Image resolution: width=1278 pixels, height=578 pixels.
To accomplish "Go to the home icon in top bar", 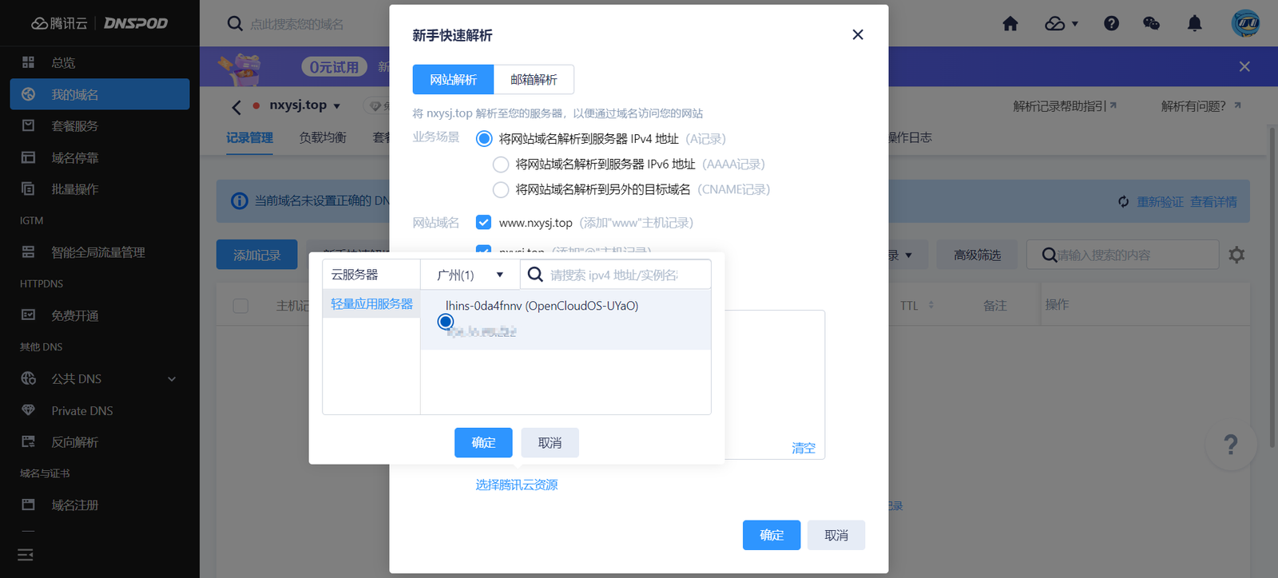I will pyautogui.click(x=1010, y=23).
